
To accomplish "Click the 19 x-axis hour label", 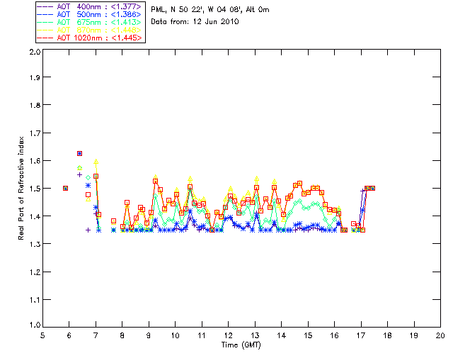I will (414, 335).
